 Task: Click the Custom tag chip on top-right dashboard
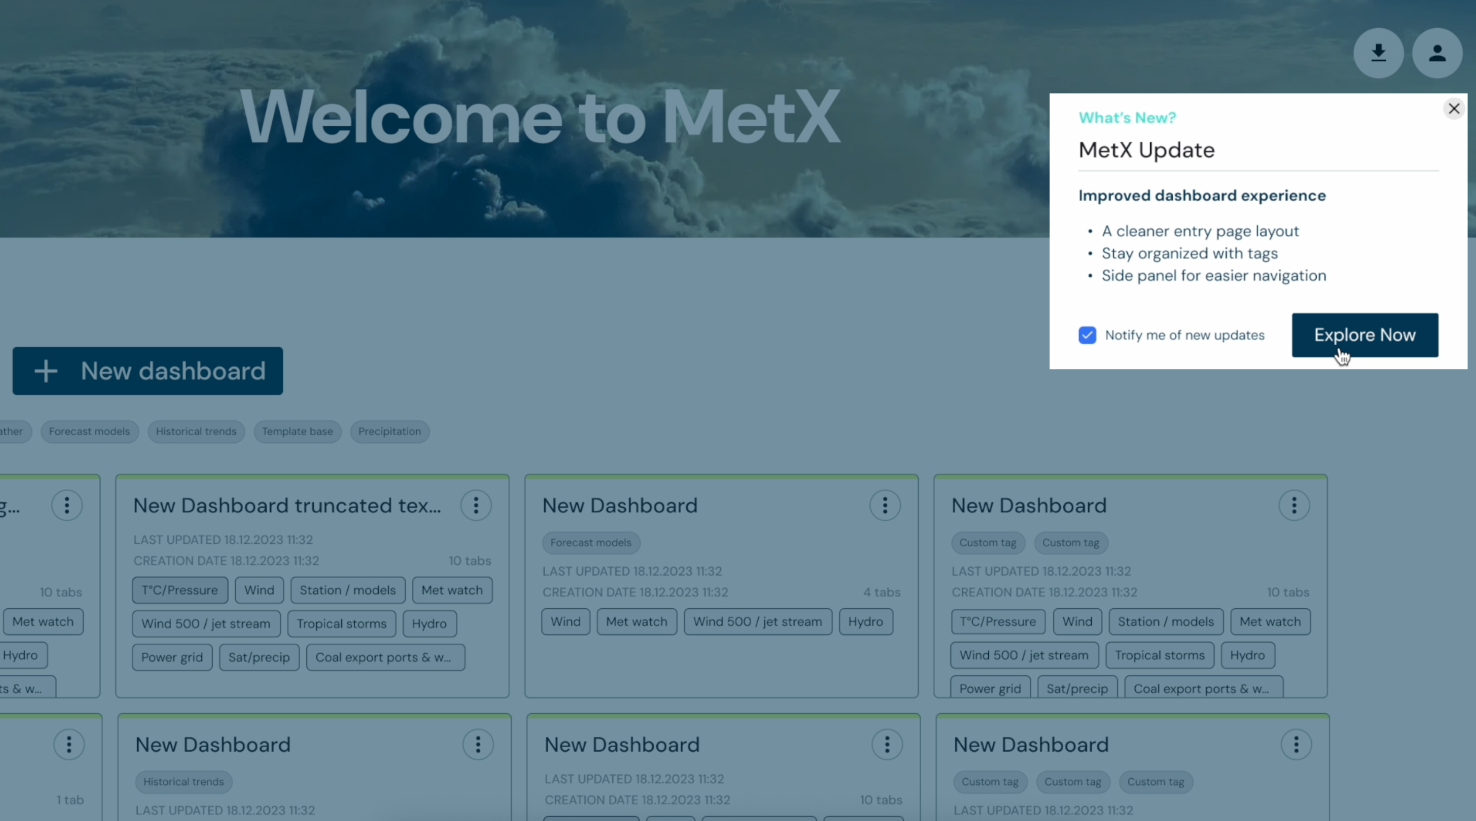click(x=987, y=542)
